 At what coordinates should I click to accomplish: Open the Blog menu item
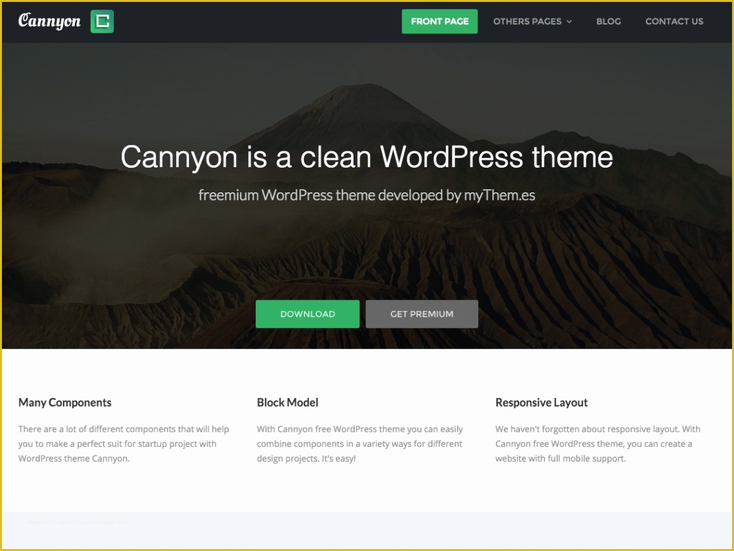click(608, 21)
